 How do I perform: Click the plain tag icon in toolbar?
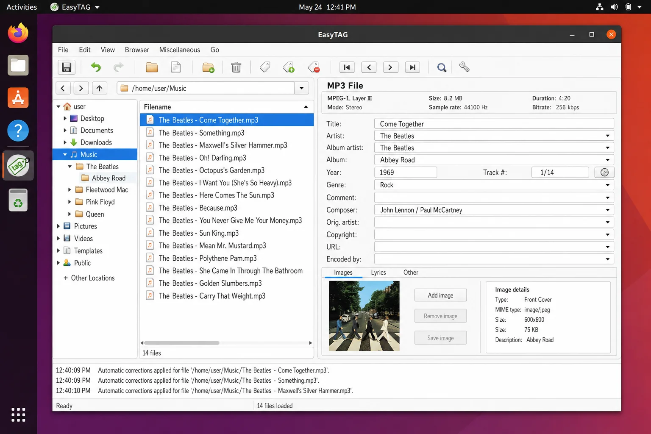(265, 67)
